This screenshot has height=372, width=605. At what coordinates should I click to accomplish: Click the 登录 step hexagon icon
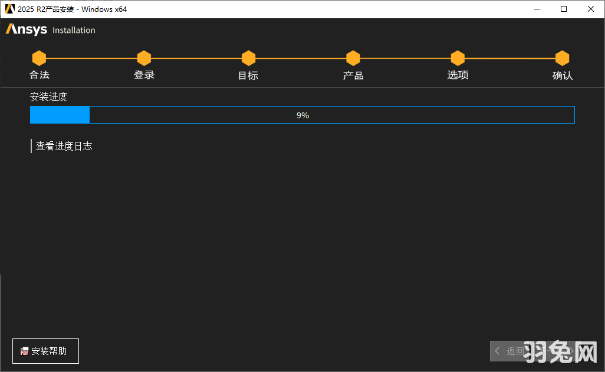coord(144,58)
